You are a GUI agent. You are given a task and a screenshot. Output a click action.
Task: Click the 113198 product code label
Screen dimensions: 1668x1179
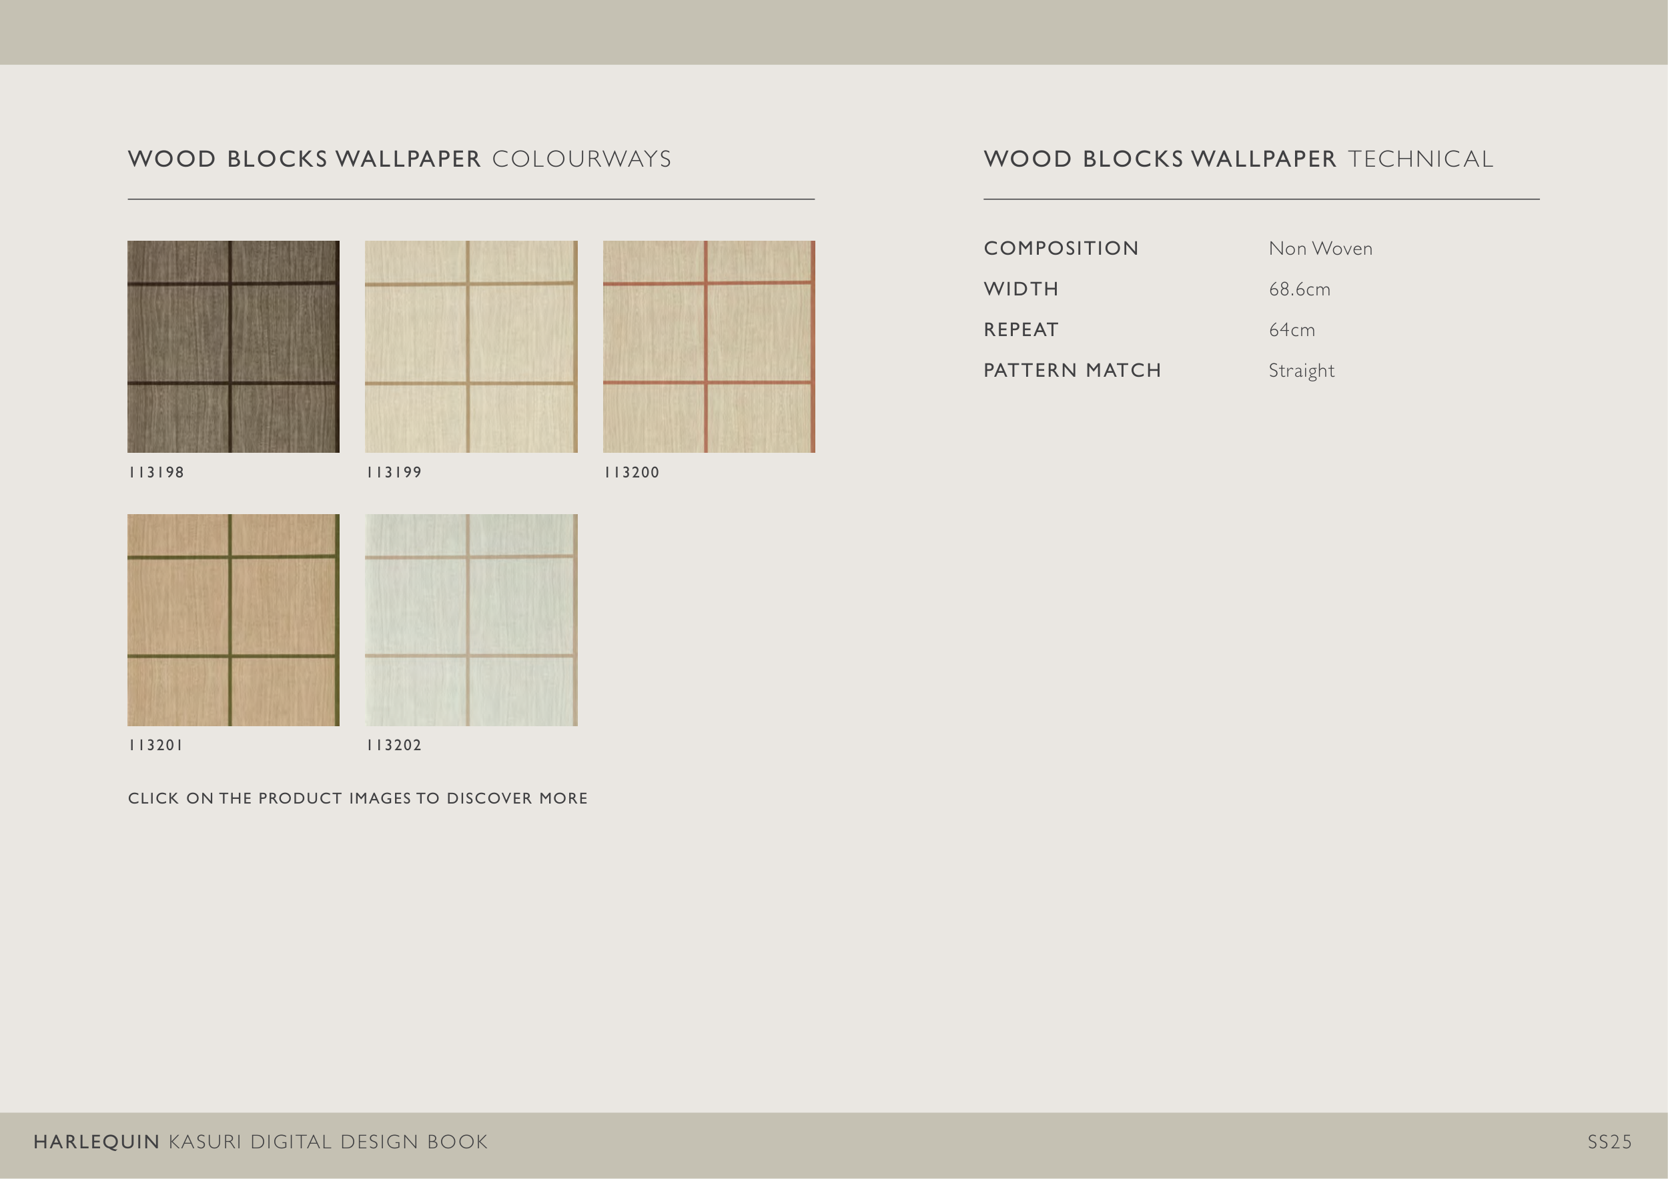tap(156, 473)
